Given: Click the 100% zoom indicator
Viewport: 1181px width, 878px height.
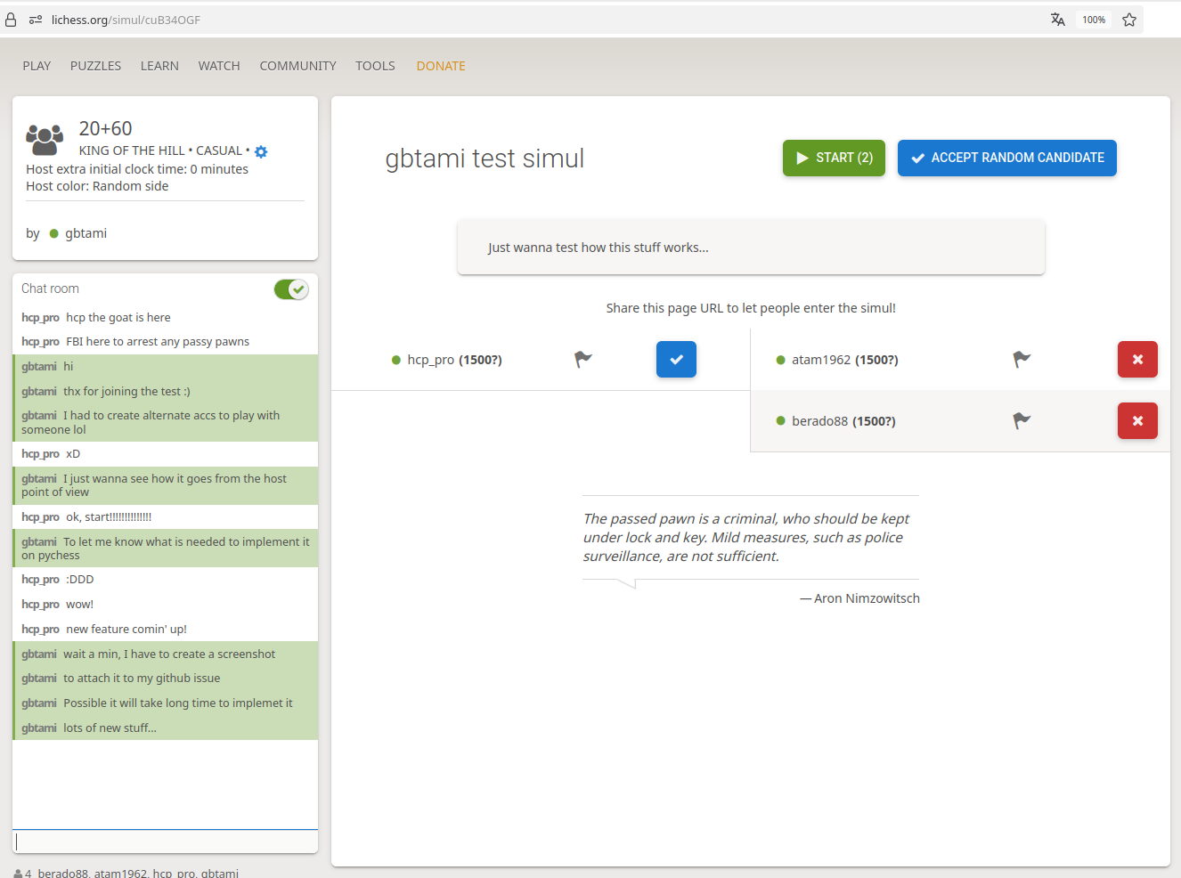Looking at the screenshot, I should [x=1094, y=20].
